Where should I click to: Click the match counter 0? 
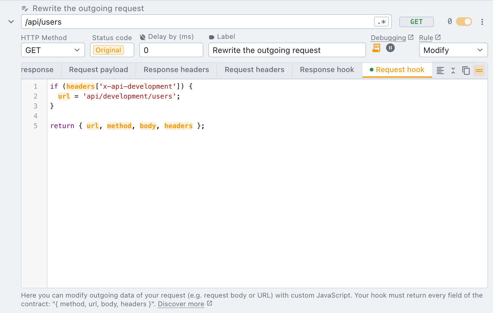point(450,22)
